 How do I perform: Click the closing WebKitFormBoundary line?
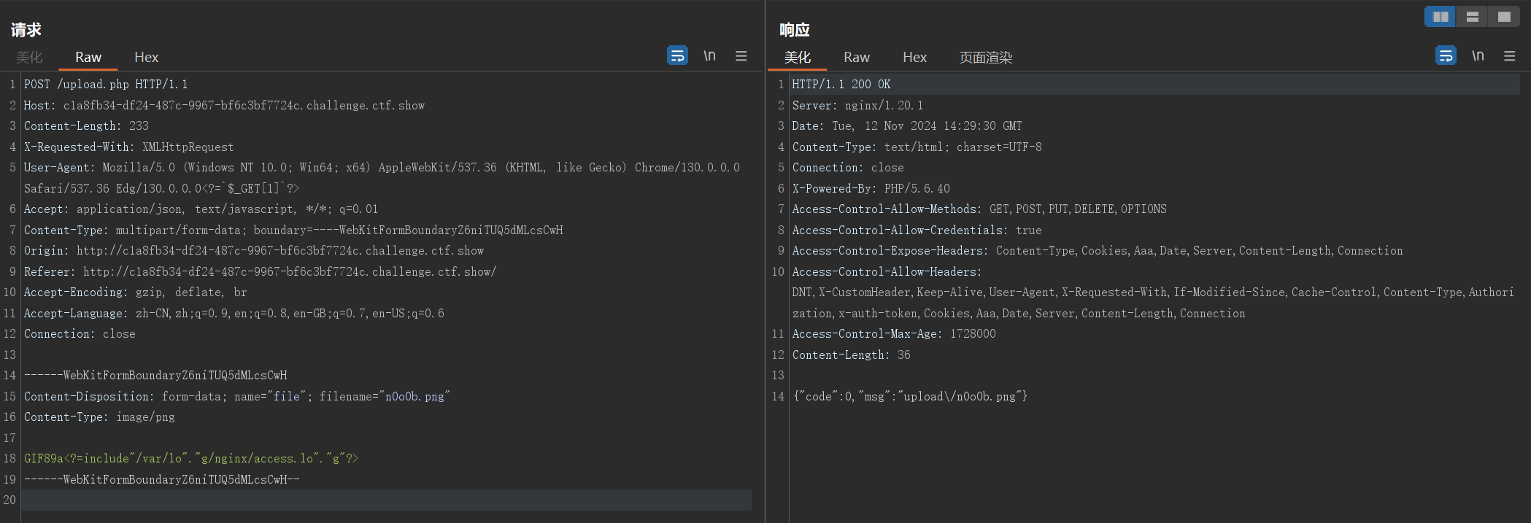coord(162,479)
